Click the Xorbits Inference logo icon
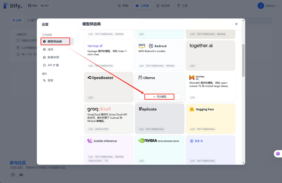Screen dimensions: 282x183 90,141
